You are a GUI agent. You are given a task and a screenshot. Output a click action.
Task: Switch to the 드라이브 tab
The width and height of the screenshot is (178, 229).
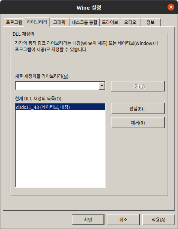point(110,22)
